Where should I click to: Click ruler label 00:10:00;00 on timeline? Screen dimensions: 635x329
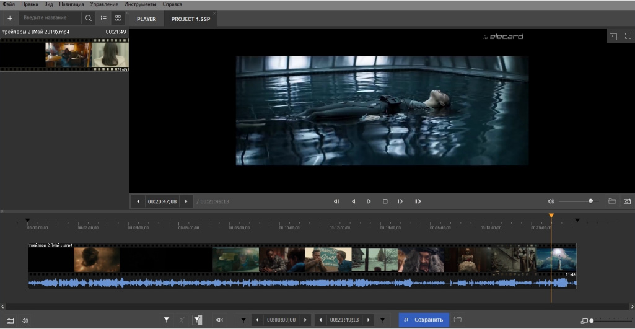coord(289,228)
